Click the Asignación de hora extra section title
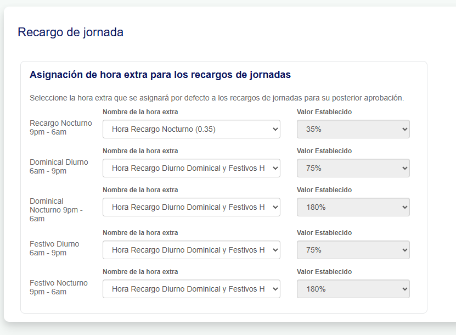This screenshot has height=335, width=456. pos(160,75)
